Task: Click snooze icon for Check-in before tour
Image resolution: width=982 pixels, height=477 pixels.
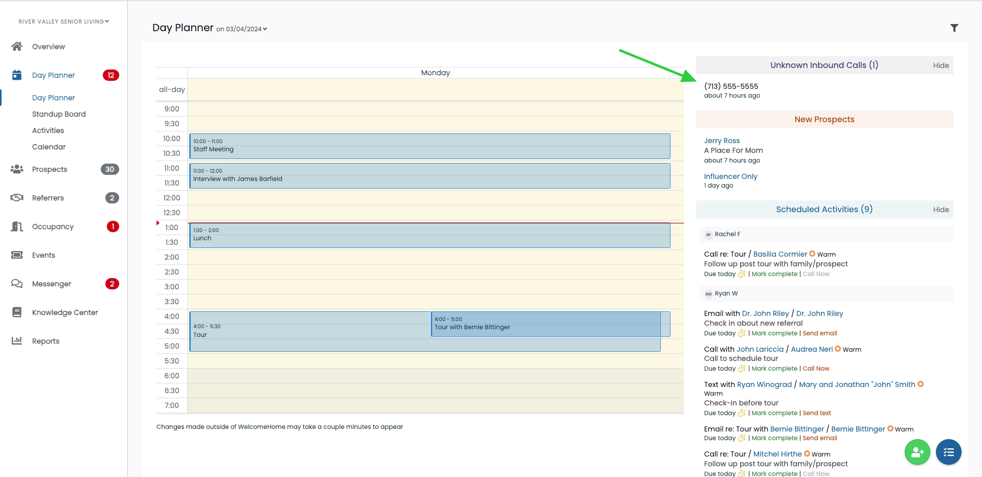Action: [742, 413]
